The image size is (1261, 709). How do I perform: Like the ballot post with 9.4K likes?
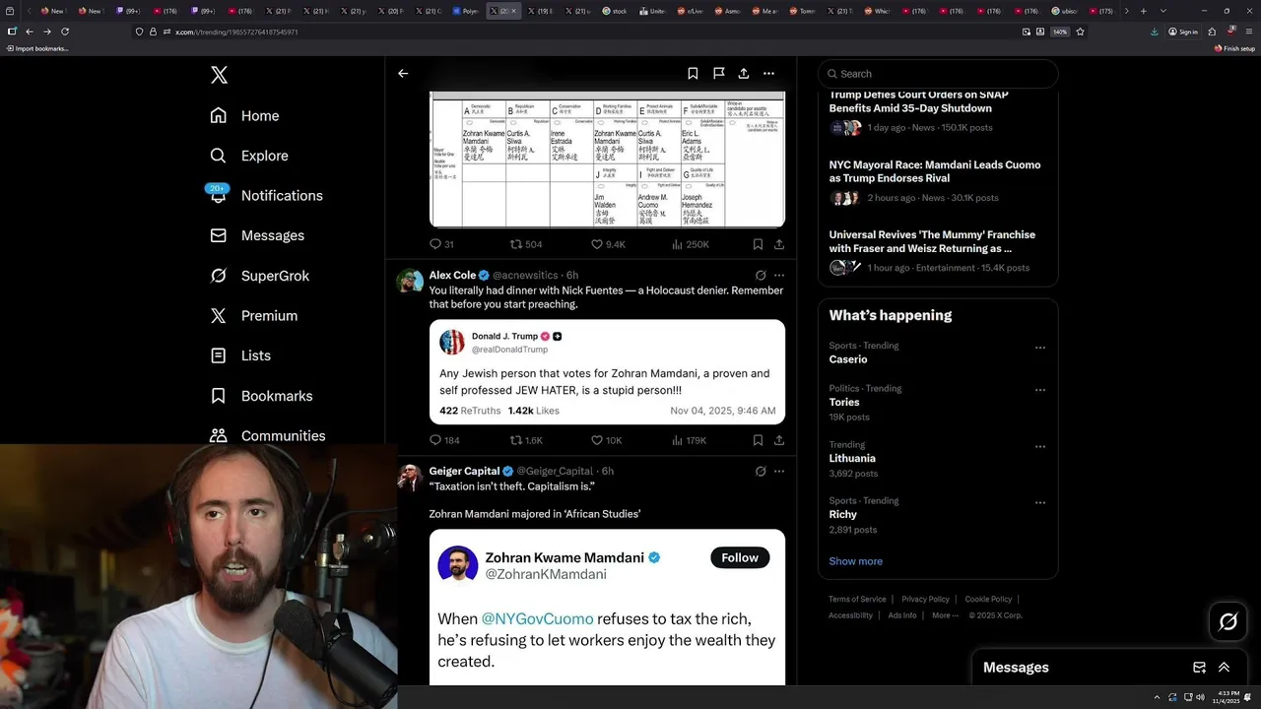[608, 244]
